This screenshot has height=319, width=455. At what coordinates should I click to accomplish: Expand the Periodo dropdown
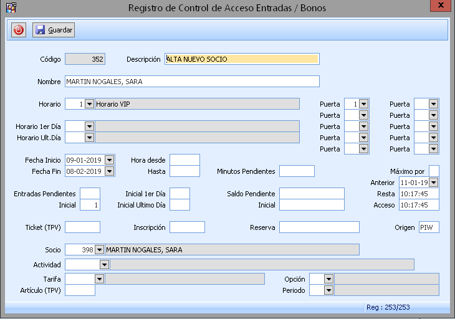(x=328, y=290)
